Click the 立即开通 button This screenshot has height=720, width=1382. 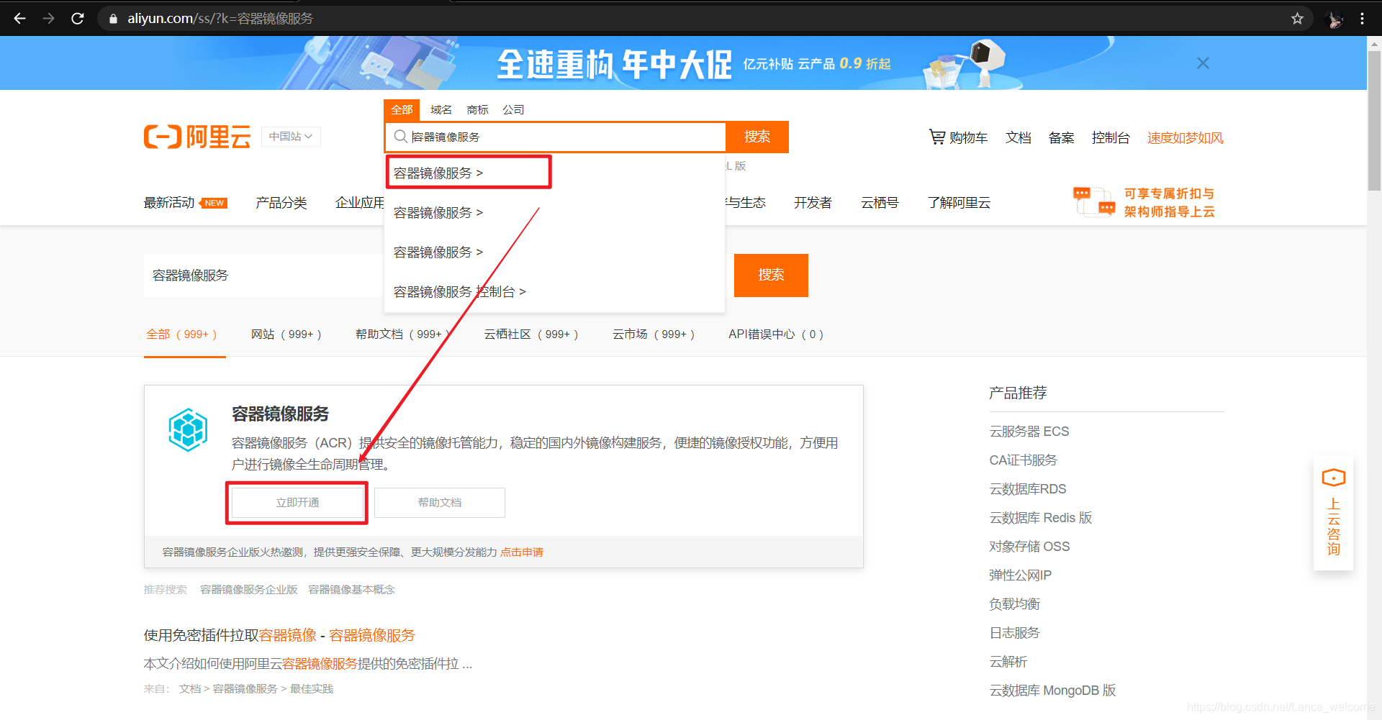[x=297, y=503]
